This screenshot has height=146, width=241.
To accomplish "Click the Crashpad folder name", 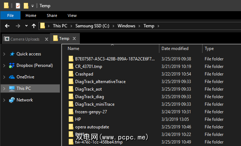I will (x=84, y=74).
